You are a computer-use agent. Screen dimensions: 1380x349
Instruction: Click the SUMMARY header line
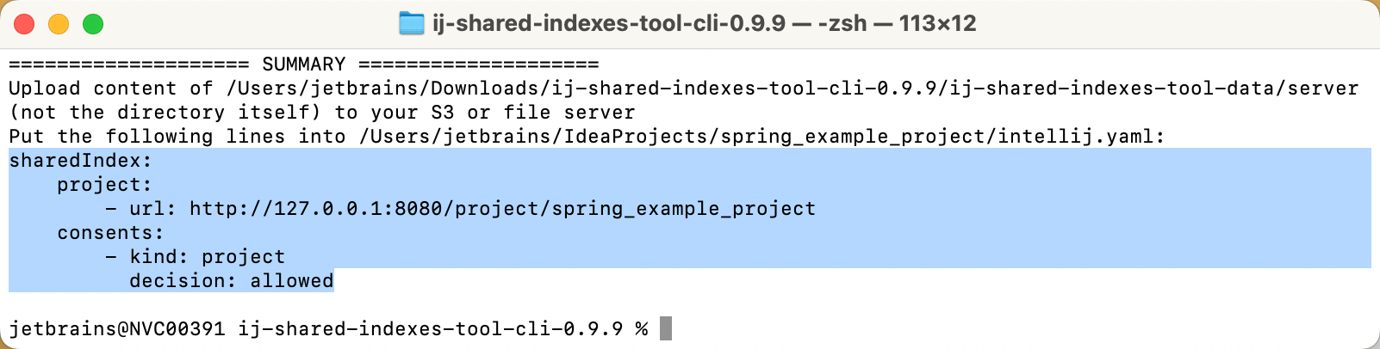tap(303, 64)
